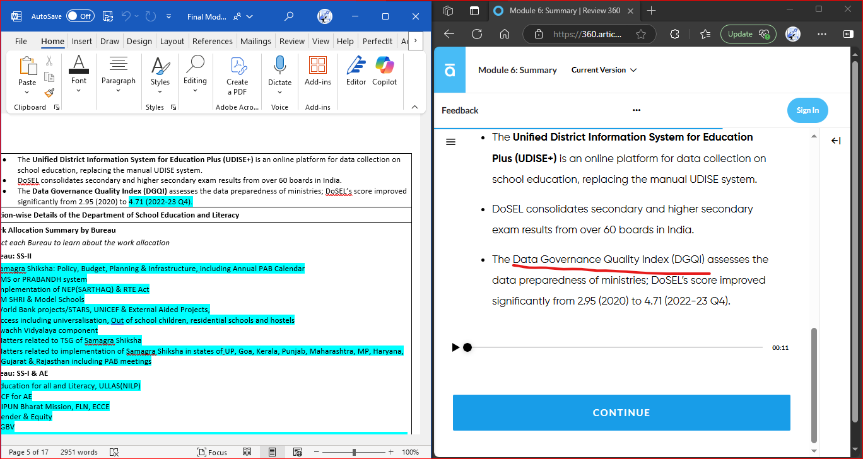
Task: Open Edge tab actions menu icon
Action: [x=475, y=10]
